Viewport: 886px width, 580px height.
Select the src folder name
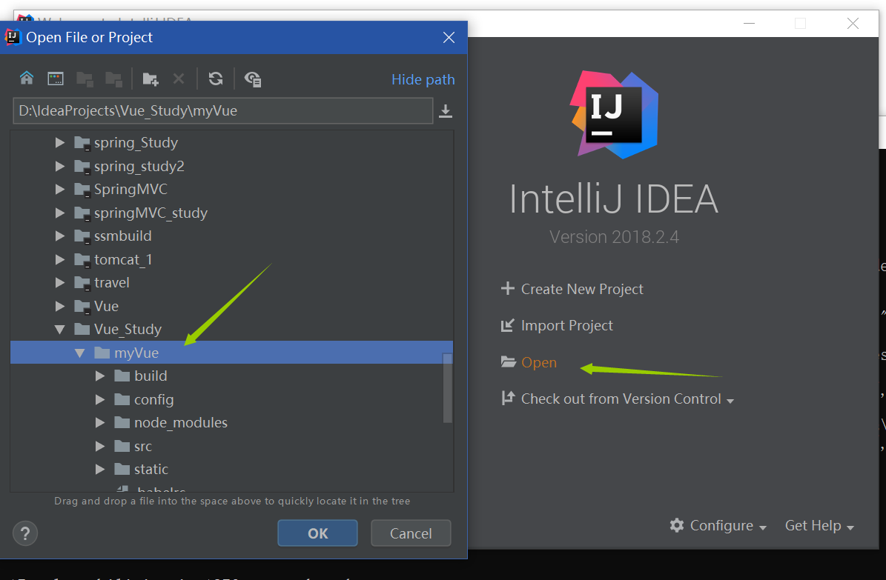point(143,447)
